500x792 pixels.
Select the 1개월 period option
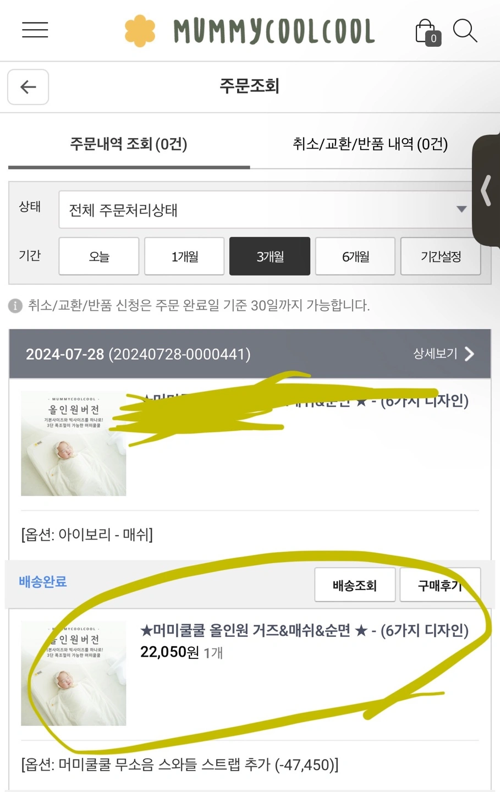[x=184, y=256]
